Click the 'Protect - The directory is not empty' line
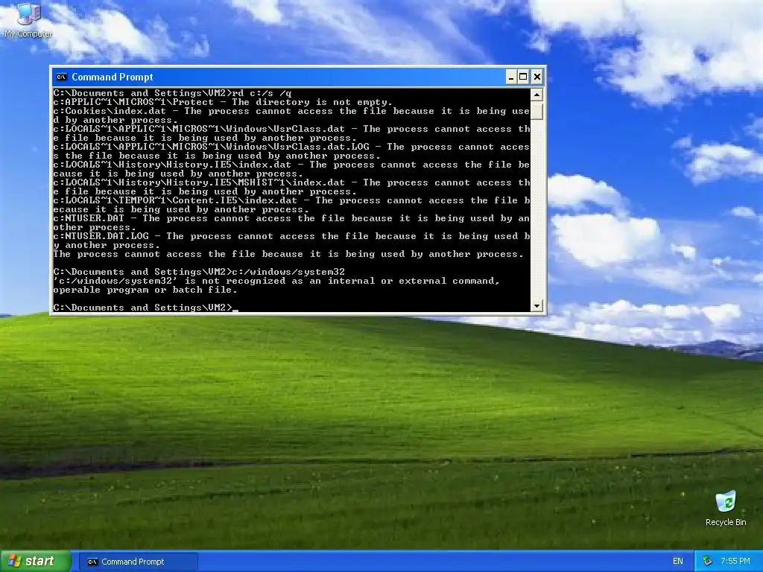 (223, 102)
